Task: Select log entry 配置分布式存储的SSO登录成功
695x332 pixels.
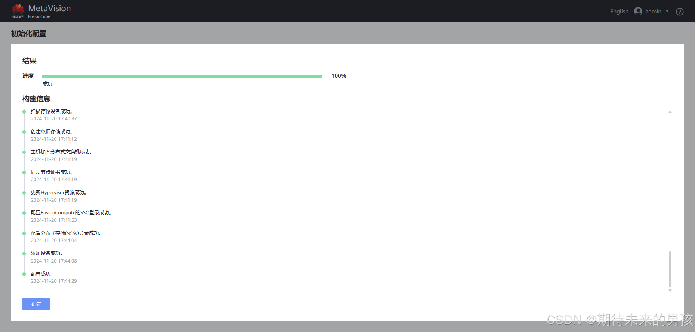Action: click(66, 233)
